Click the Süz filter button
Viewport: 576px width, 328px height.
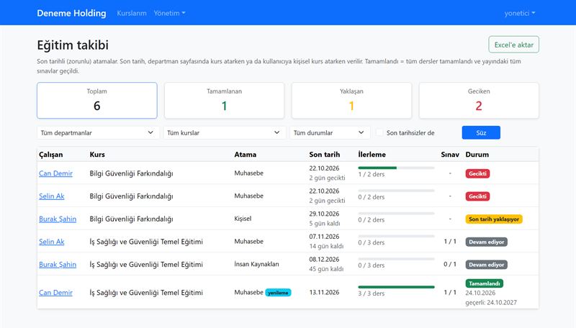pyautogui.click(x=481, y=133)
